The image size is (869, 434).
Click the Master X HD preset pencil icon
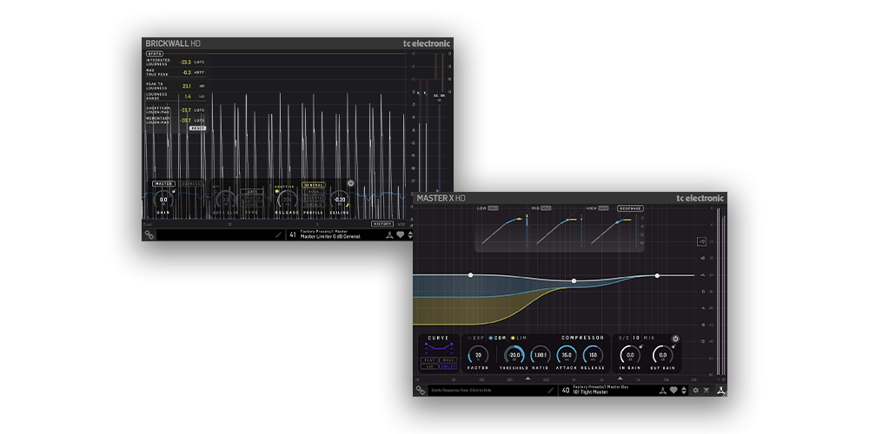coord(551,391)
